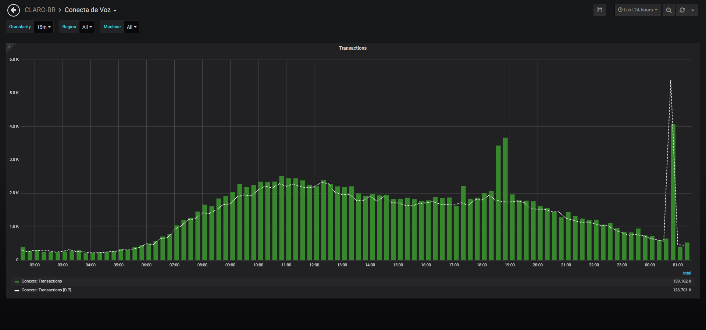Click the Machine variable label
The image size is (706, 330).
tap(112, 27)
